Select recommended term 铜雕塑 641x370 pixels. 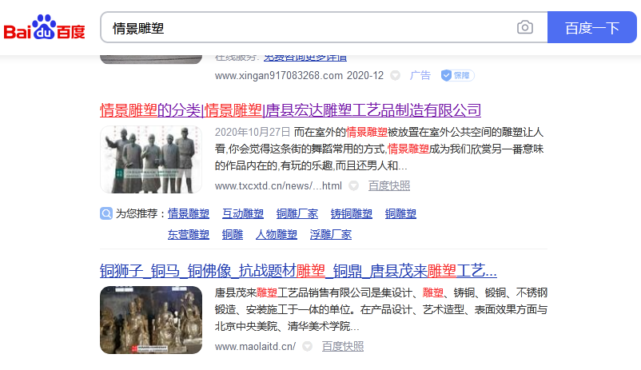400,213
